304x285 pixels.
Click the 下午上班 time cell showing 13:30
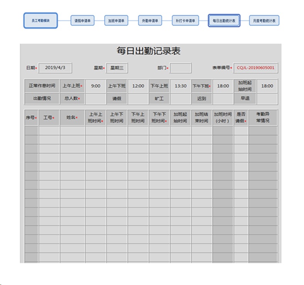[x=181, y=86]
